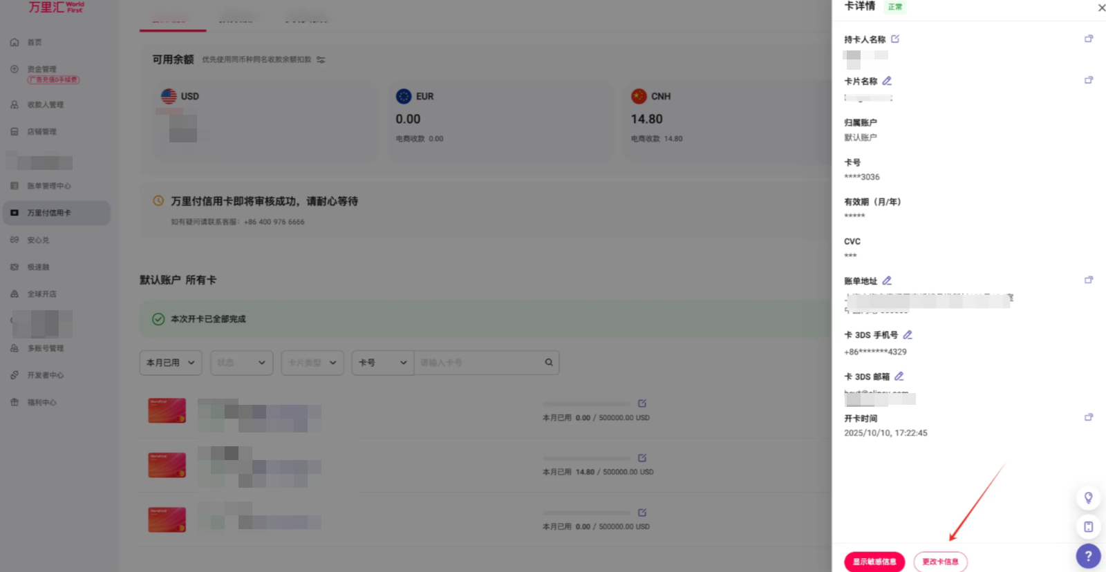Image resolution: width=1106 pixels, height=572 pixels.
Task: Select 万里付信用卡 in the sidebar
Action: (57, 213)
